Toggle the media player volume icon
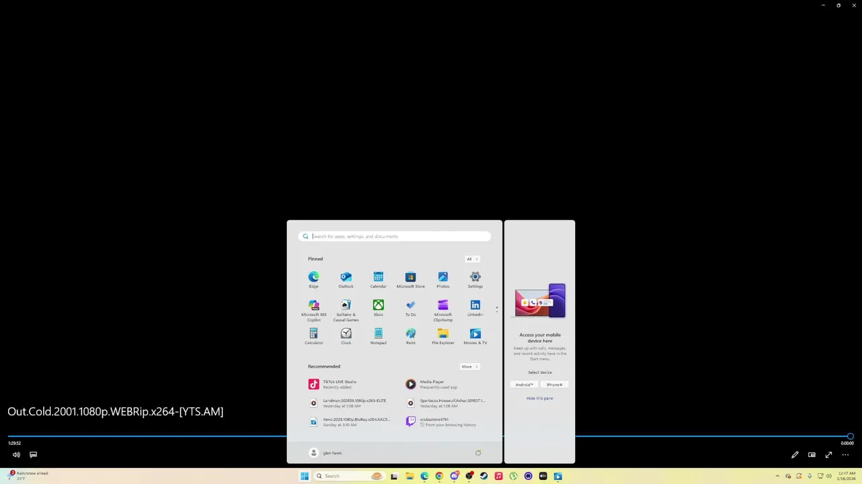Viewport: 862px width, 484px height. 16,454
